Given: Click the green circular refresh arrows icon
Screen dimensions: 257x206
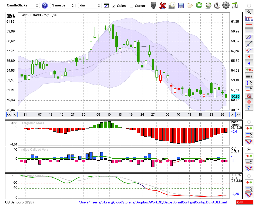Looking at the screenshot, I should (x=199, y=5).
